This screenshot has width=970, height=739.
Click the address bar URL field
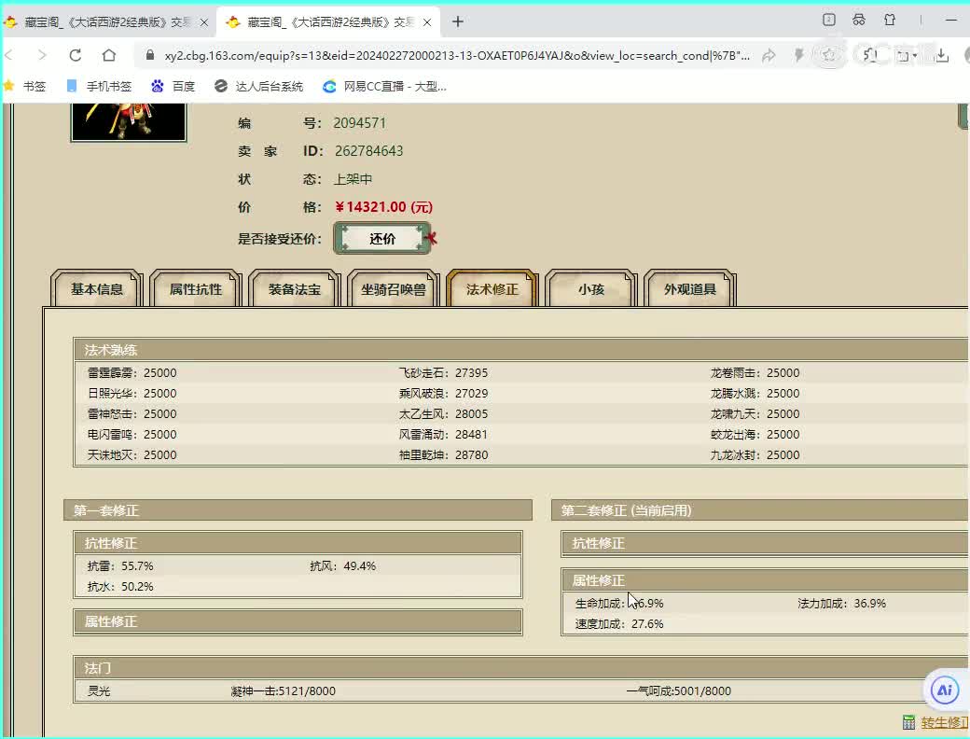tap(456, 56)
